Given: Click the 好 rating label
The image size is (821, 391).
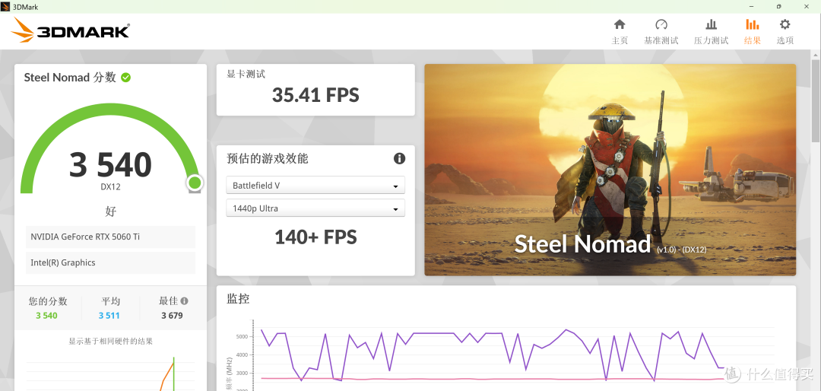Looking at the screenshot, I should click(x=110, y=211).
